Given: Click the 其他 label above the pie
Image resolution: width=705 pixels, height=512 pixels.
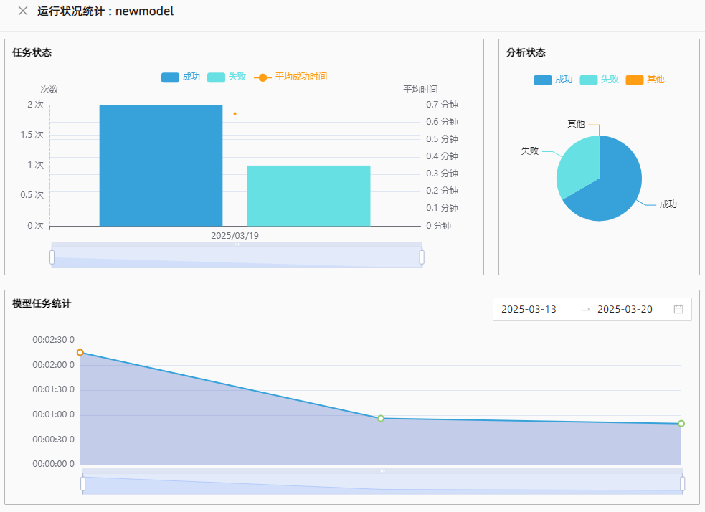Looking at the screenshot, I should [576, 123].
